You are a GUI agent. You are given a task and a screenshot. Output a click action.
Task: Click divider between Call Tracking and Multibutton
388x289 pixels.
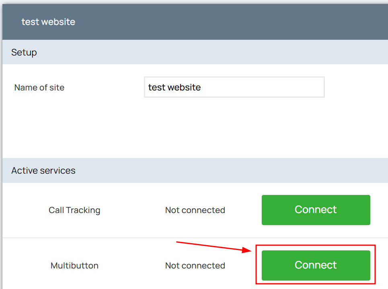click(x=121, y=238)
